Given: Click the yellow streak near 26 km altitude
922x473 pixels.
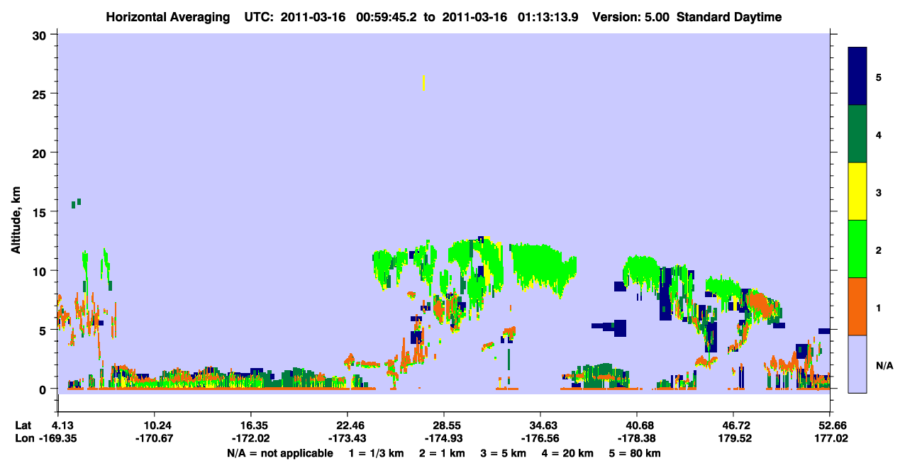Looking at the screenshot, I should (423, 82).
